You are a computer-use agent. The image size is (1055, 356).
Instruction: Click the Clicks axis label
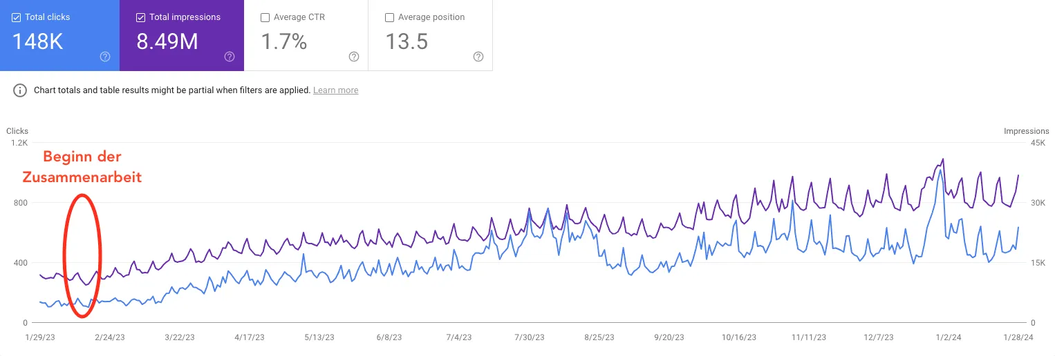click(17, 131)
